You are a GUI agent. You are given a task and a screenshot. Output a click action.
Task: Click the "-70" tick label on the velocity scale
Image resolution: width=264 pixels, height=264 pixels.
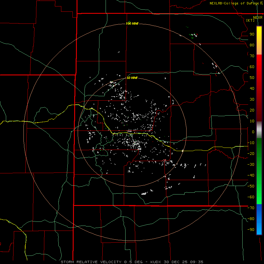(251, 208)
